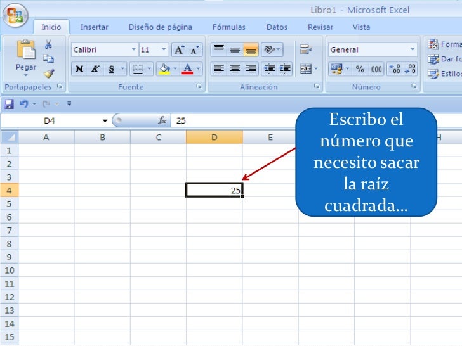Customize quick access toolbar arrow
Screen dimensions: 462x346
point(69,104)
